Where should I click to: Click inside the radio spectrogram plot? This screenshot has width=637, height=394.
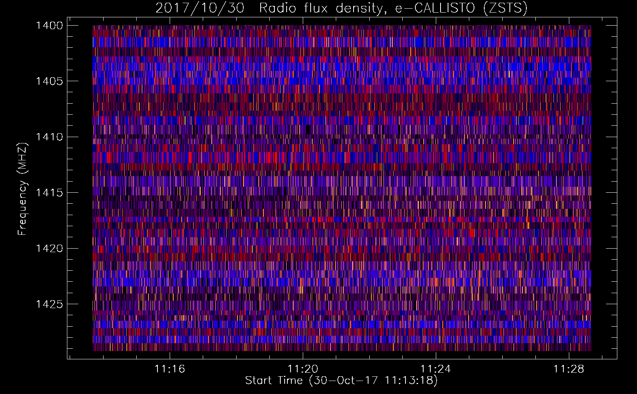point(342,188)
